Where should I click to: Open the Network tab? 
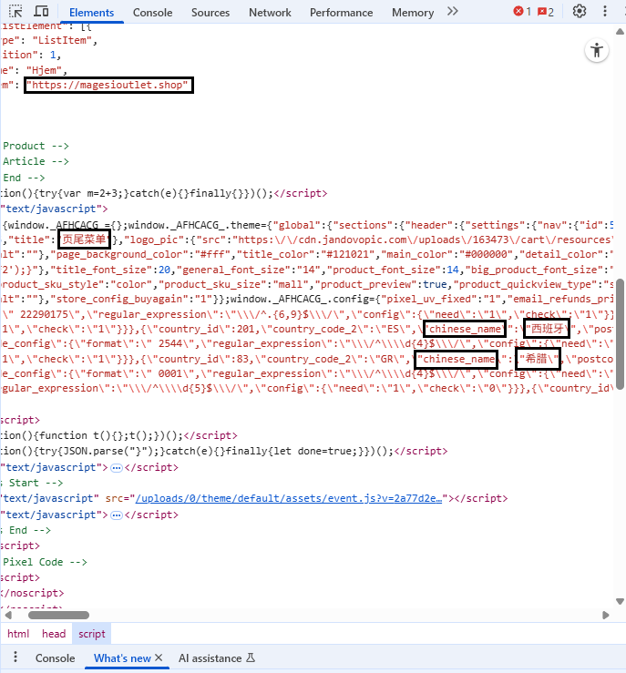coord(270,13)
